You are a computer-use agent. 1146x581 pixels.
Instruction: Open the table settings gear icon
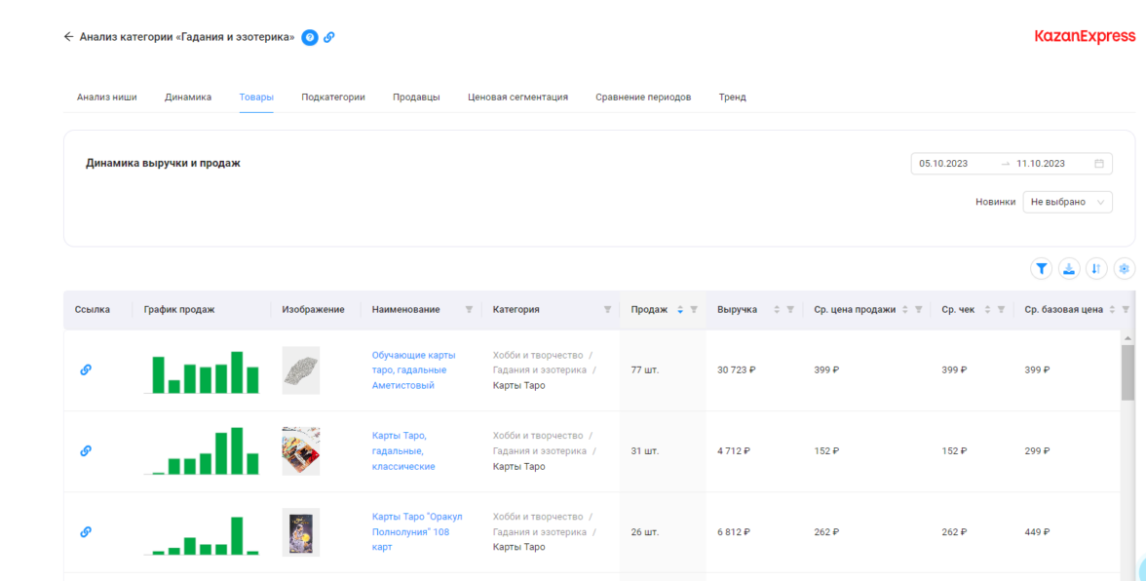click(x=1124, y=268)
